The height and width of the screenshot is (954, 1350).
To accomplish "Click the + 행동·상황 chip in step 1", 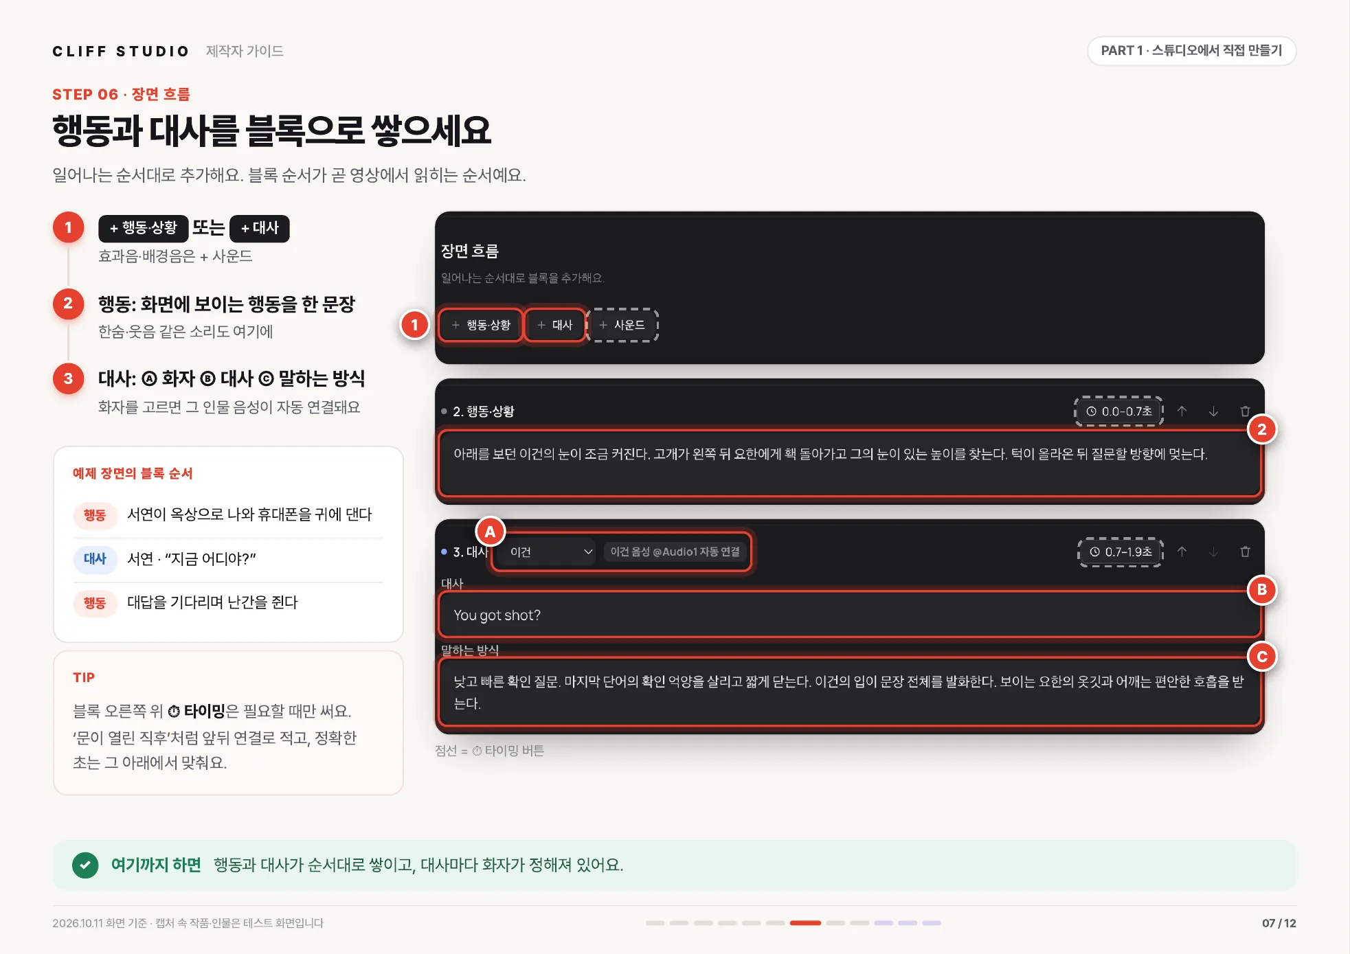I will click(143, 228).
